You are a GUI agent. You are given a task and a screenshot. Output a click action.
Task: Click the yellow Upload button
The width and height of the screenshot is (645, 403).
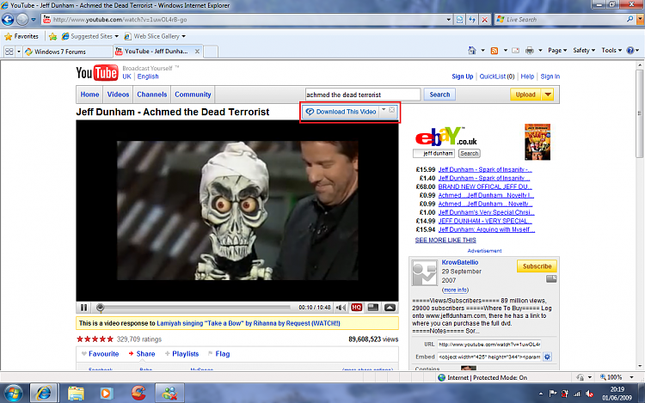[x=525, y=95]
